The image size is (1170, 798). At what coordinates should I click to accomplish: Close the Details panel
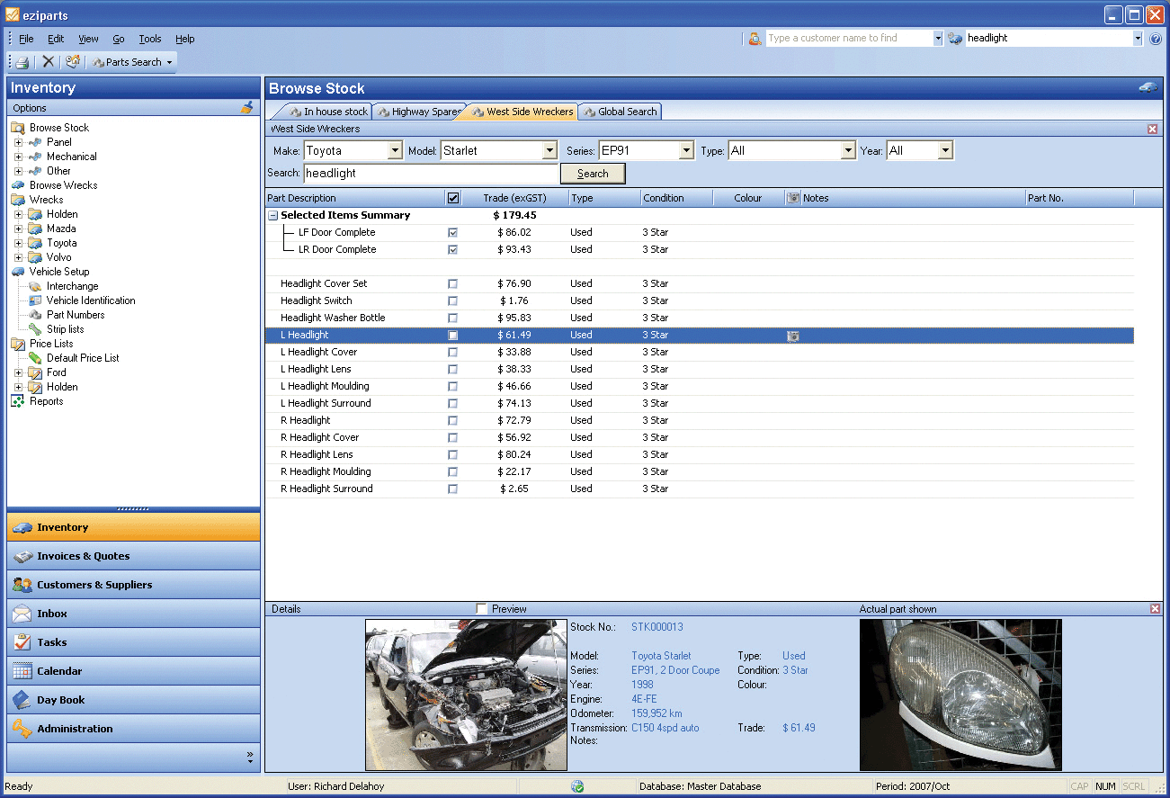pos(1156,609)
